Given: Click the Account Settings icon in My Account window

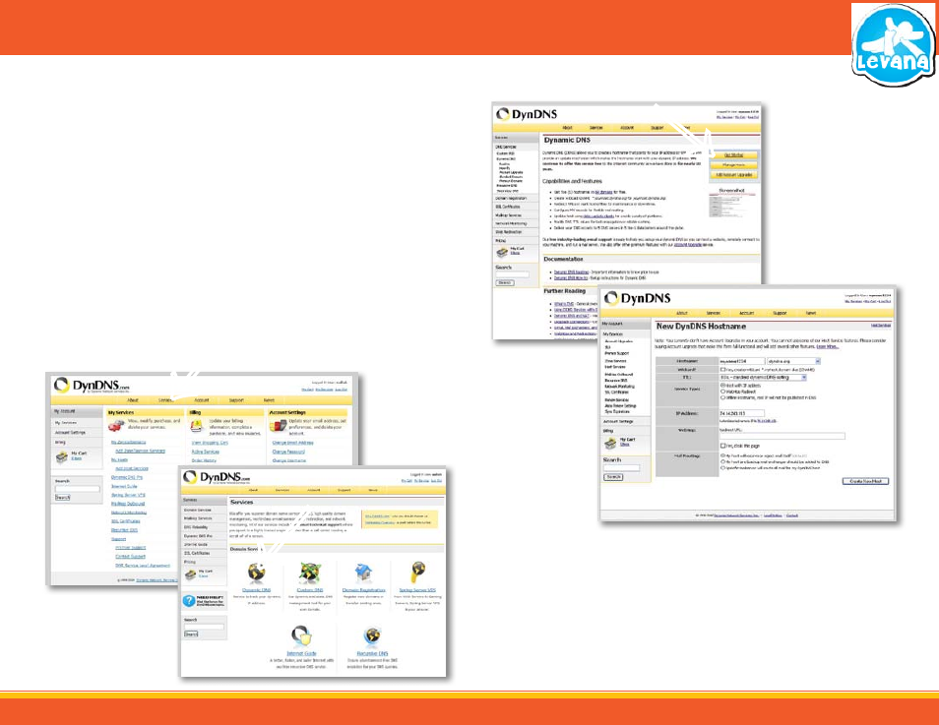Looking at the screenshot, I should (x=278, y=426).
